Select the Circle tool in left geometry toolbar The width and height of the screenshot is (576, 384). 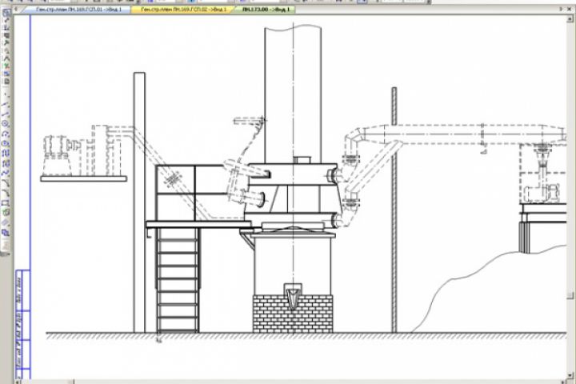click(x=6, y=124)
